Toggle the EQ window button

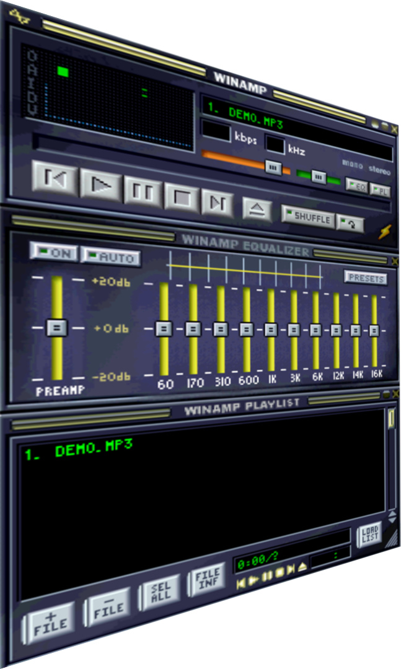pos(357,186)
